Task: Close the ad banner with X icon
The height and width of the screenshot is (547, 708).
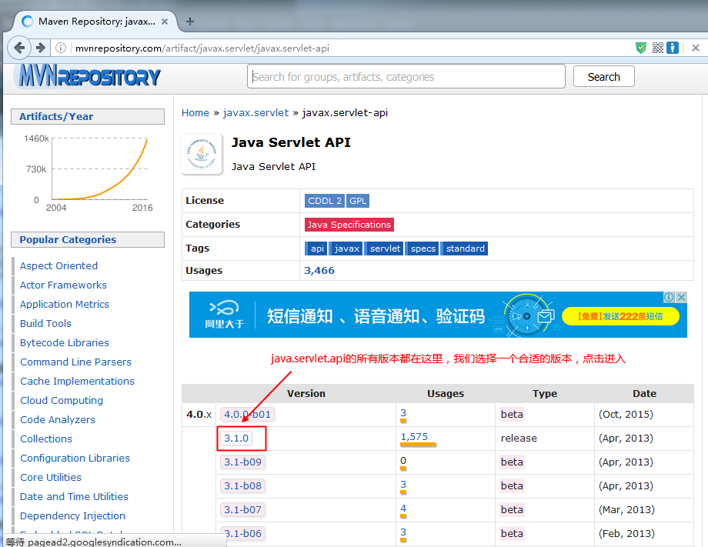Action: point(681,298)
